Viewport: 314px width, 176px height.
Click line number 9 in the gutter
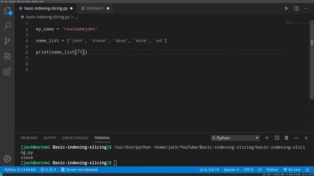coord(26,70)
